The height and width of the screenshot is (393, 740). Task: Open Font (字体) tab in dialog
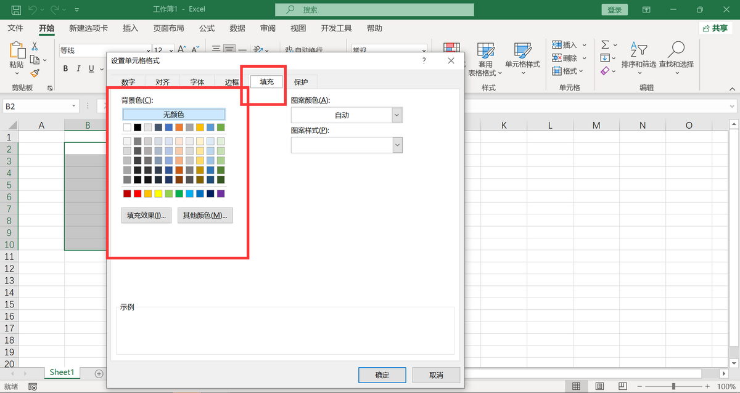(x=197, y=82)
